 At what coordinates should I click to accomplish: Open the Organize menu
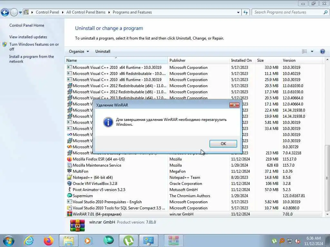[79, 51]
